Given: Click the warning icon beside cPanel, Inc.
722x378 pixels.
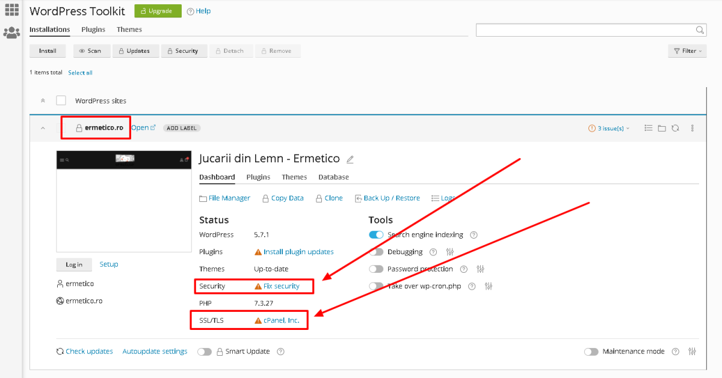Looking at the screenshot, I should tap(258, 320).
